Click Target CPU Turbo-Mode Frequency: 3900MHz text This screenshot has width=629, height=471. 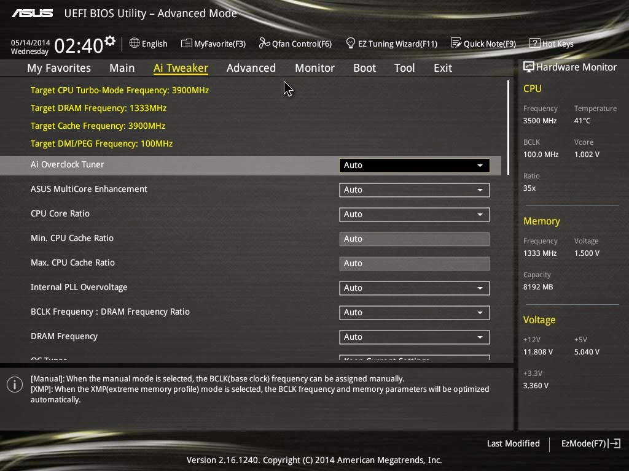[x=120, y=90]
